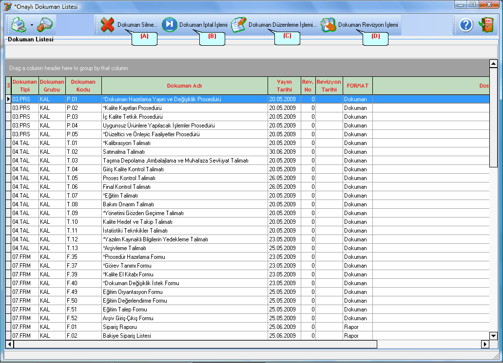Select İstatistiki Teknkikler Talimatı row
Image resolution: width=503 pixels, height=363 pixels.
pyautogui.click(x=247, y=231)
